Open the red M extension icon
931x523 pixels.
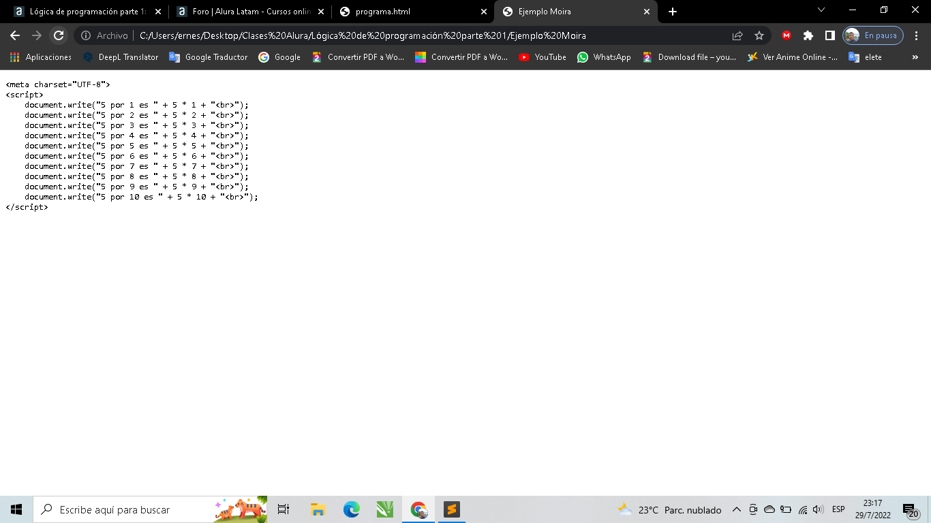tap(787, 35)
